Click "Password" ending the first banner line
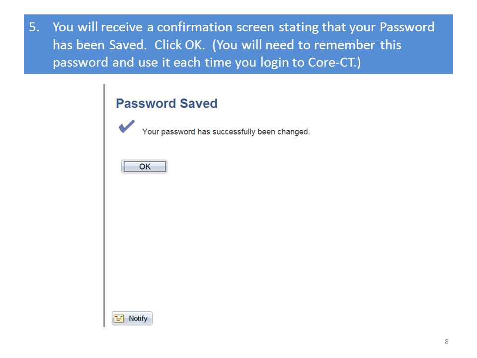Image resolution: width=477 pixels, height=358 pixels. point(407,27)
